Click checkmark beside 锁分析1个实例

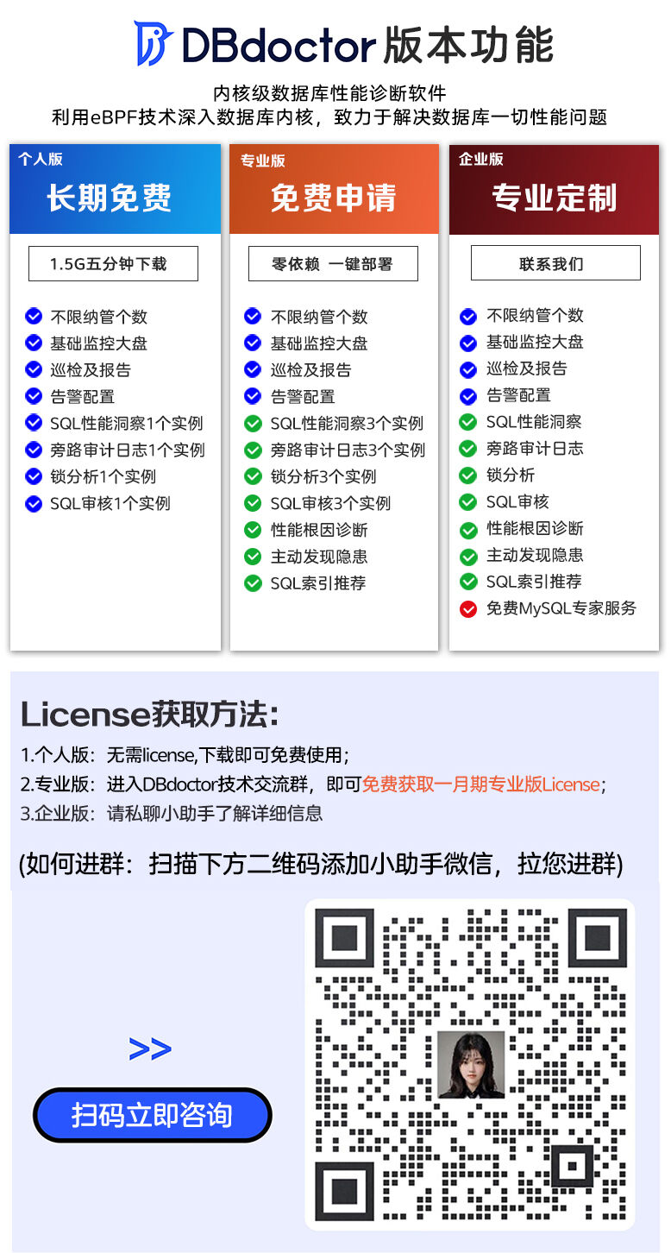point(34,477)
